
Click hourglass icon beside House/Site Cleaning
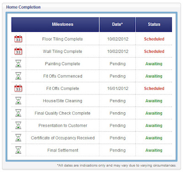pos(18,101)
